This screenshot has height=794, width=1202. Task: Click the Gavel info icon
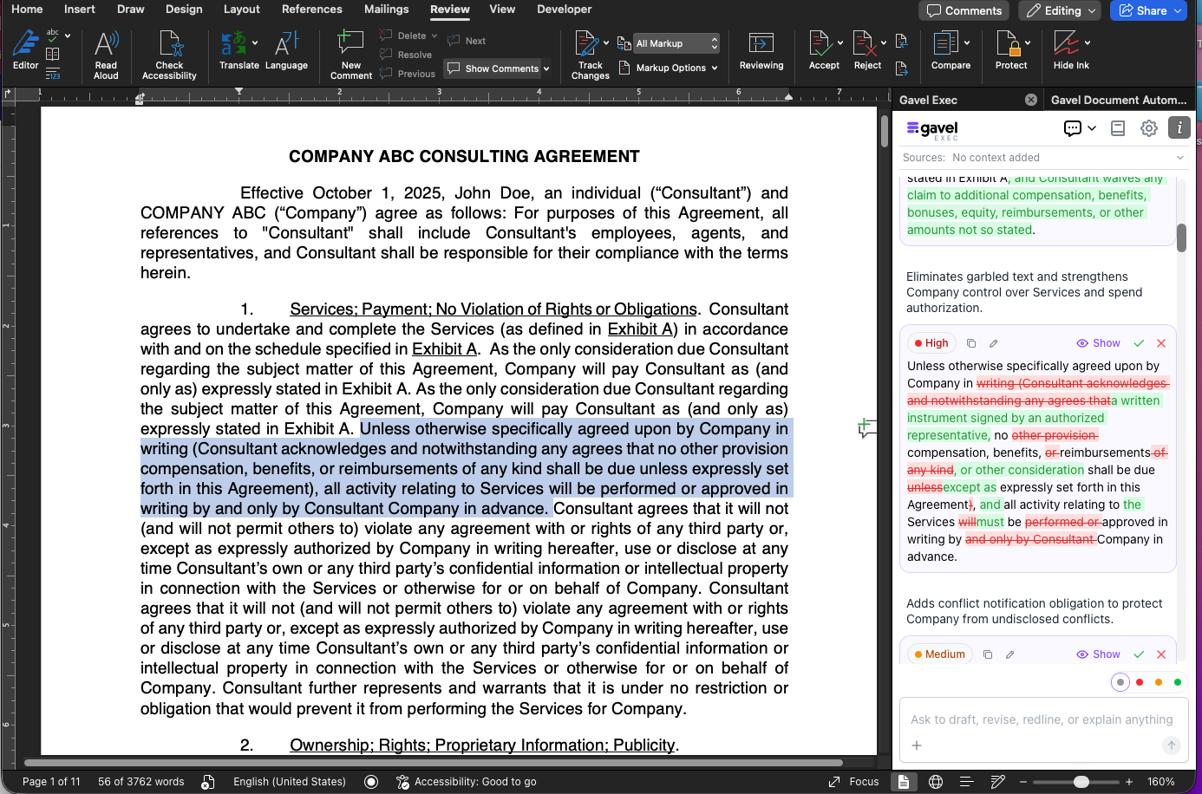point(1179,128)
